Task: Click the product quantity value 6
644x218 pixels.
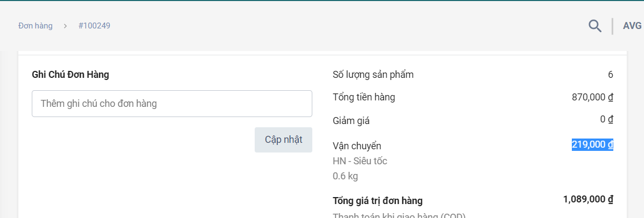Action: [610, 75]
